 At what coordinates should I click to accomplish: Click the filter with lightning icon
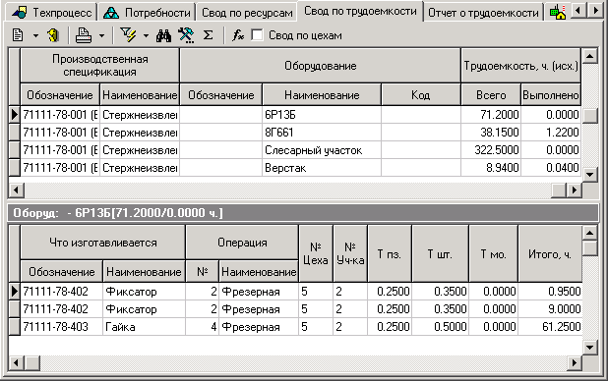point(128,35)
